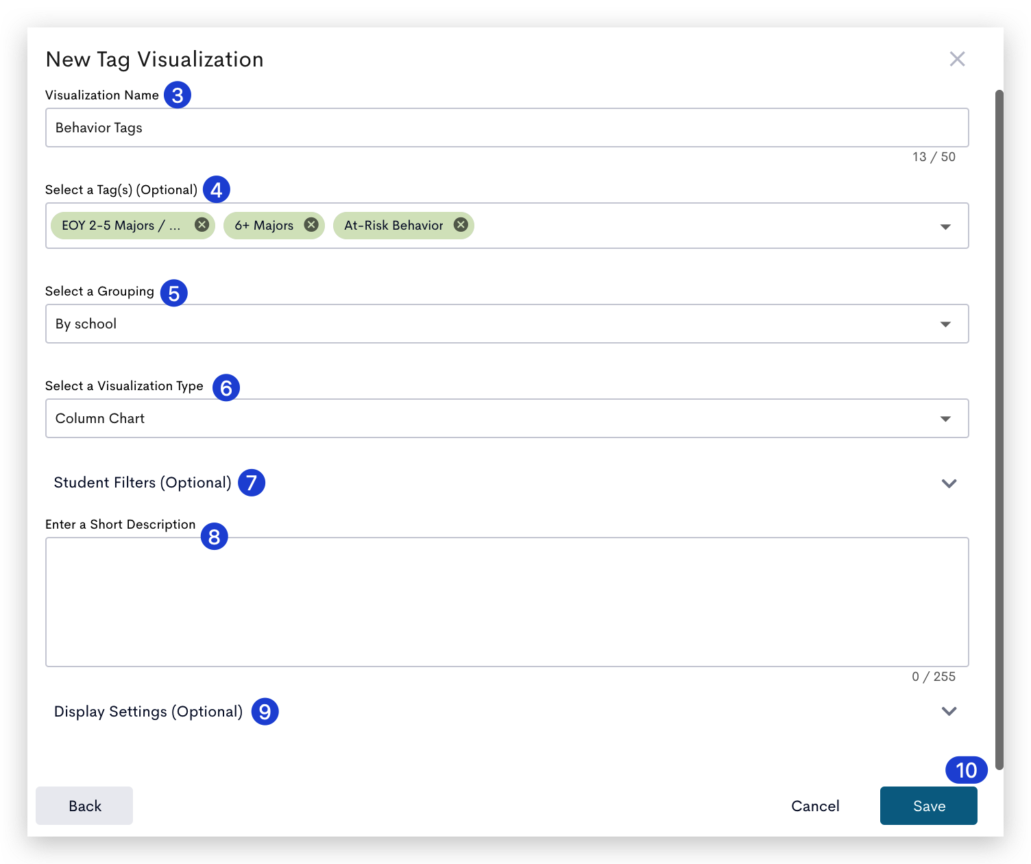The width and height of the screenshot is (1031, 864).
Task: Open the By school grouping dropdown
Action: (x=507, y=324)
